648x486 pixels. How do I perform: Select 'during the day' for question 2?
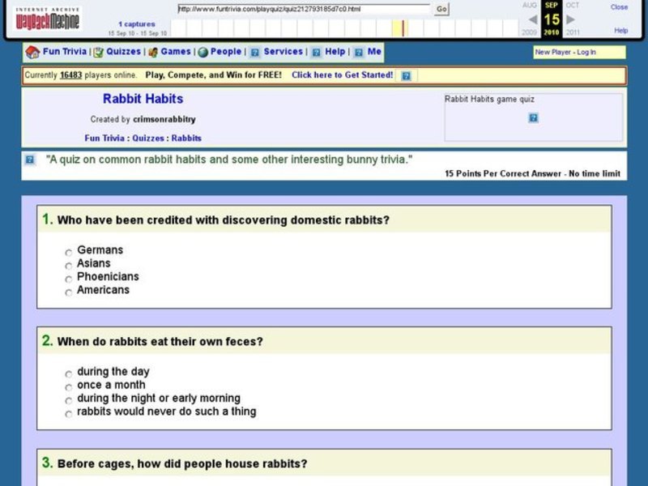pyautogui.click(x=69, y=373)
